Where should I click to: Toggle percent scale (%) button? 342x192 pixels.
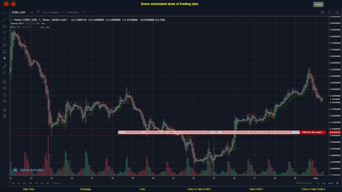318,183
